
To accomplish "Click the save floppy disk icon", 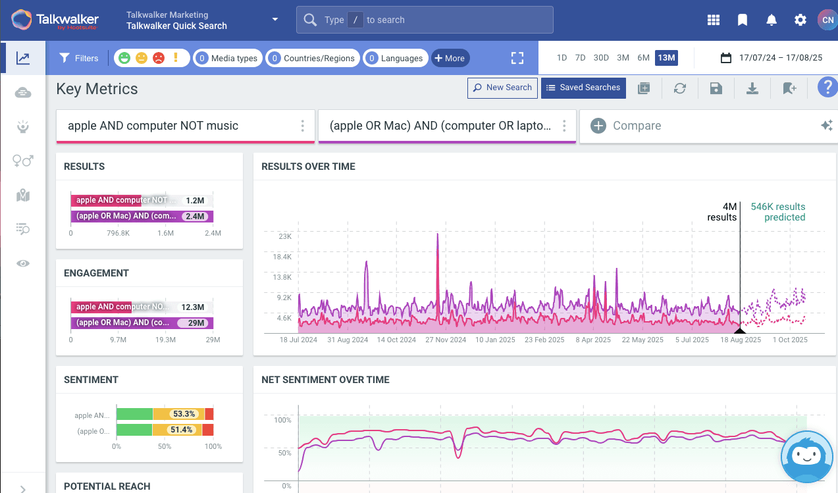I will click(716, 88).
